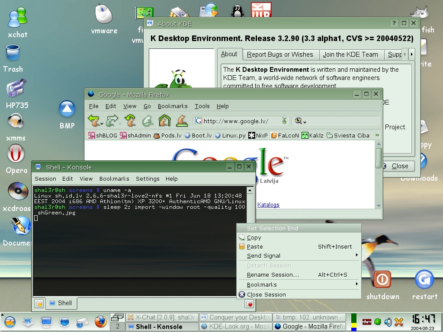The image size is (443, 332).
Task: Select the Shell session tab in Konsole
Action: point(61,303)
